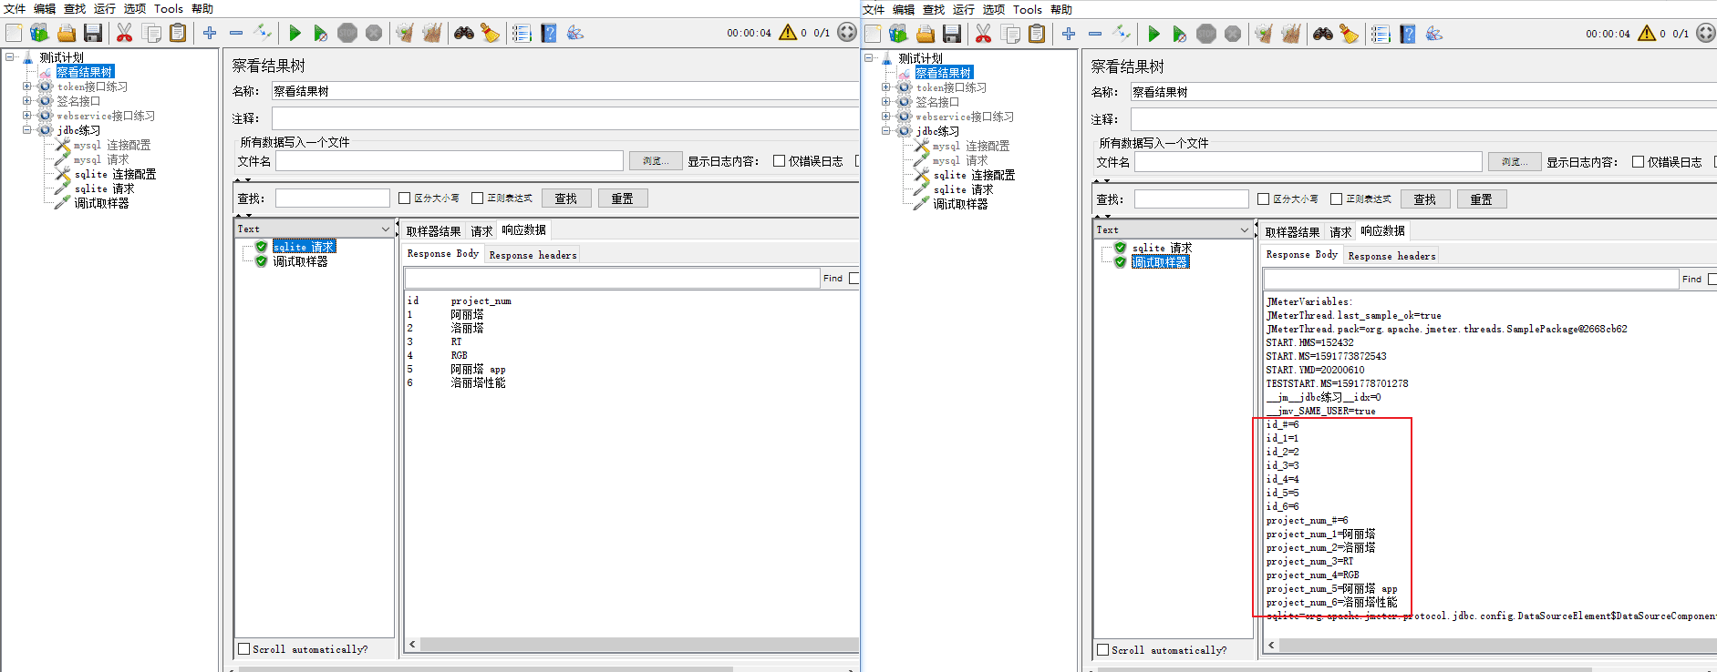Click 查找 button in right window
The width and height of the screenshot is (1717, 672).
tap(1425, 199)
